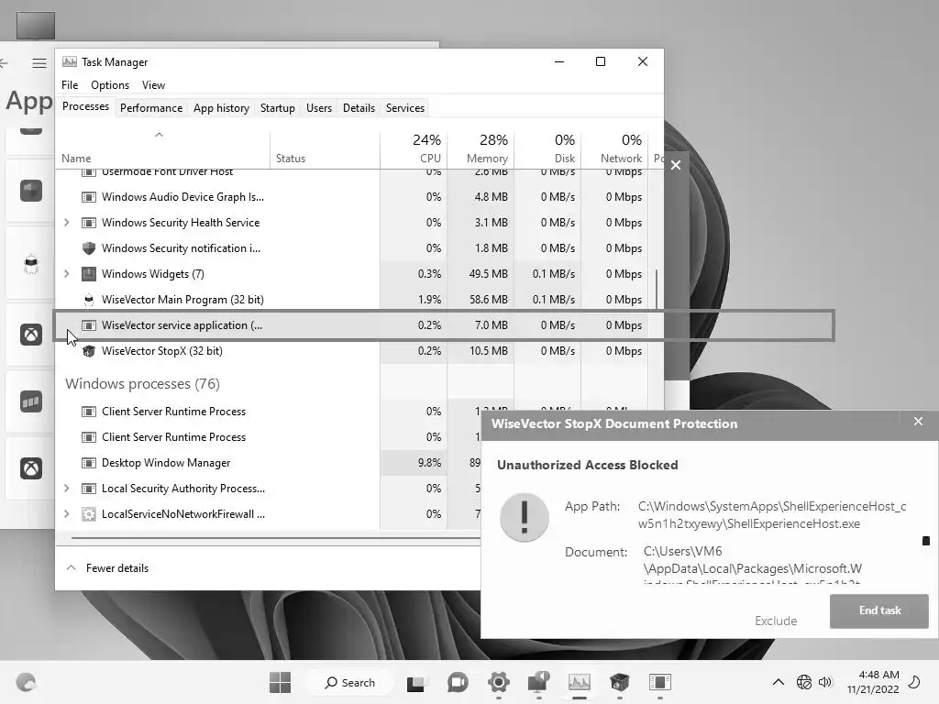Collapse to Fewer details view
The height and width of the screenshot is (704, 939).
pos(108,568)
